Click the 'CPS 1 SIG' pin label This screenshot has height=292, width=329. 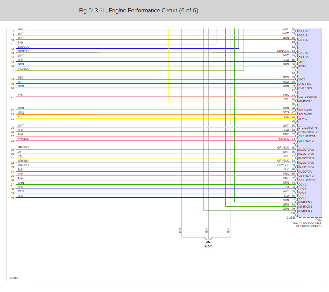[305, 84]
